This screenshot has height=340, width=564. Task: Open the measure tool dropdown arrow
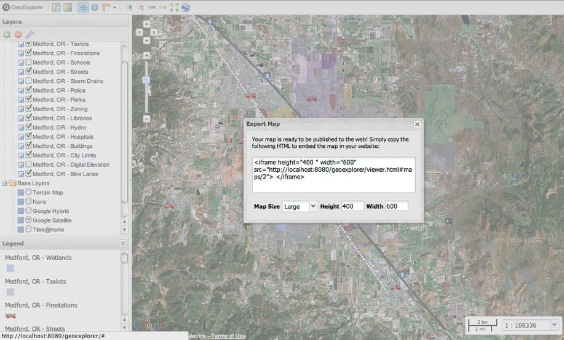click(114, 8)
